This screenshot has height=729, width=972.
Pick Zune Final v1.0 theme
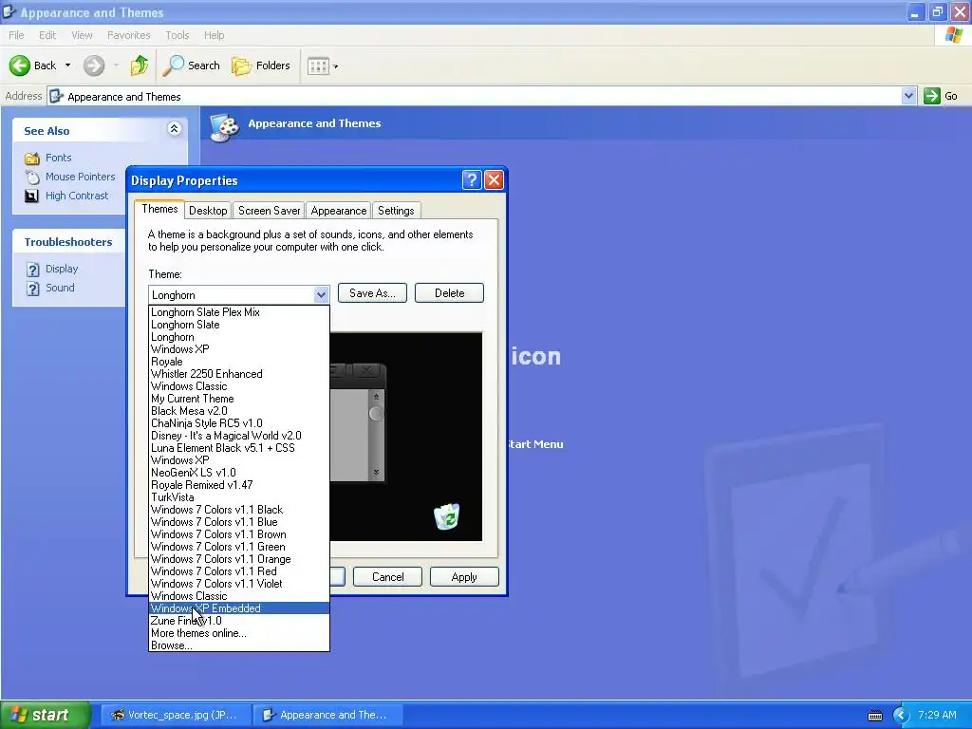pos(239,621)
